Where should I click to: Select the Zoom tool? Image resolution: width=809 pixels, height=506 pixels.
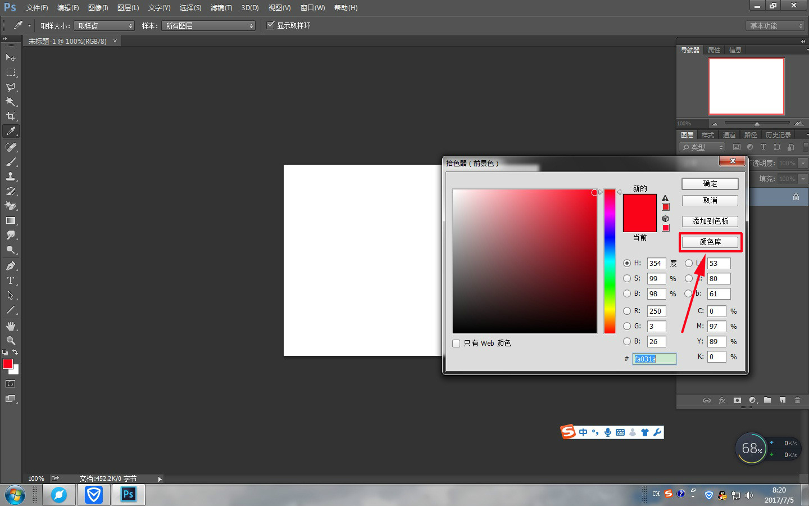pyautogui.click(x=11, y=341)
